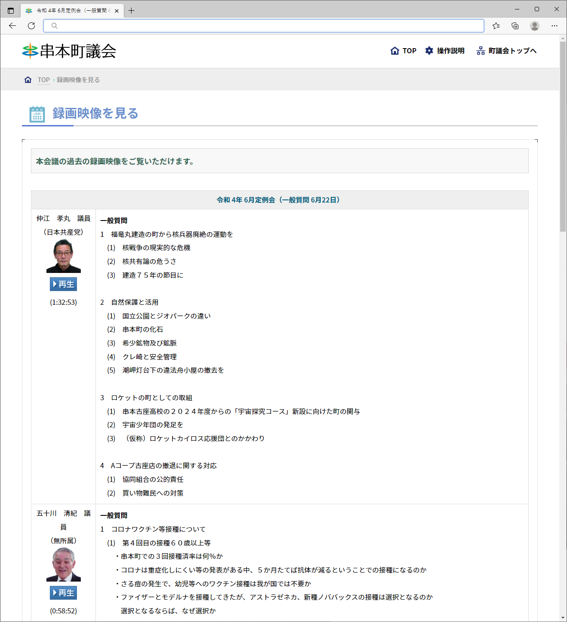Click the page vertical scrollbar thumb
Screen dimensions: 567x622
[563, 137]
